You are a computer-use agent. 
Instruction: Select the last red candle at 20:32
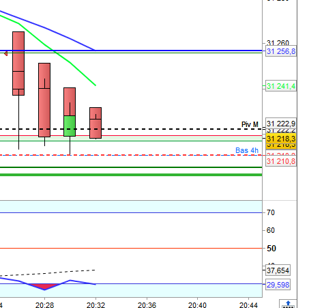[95, 123]
